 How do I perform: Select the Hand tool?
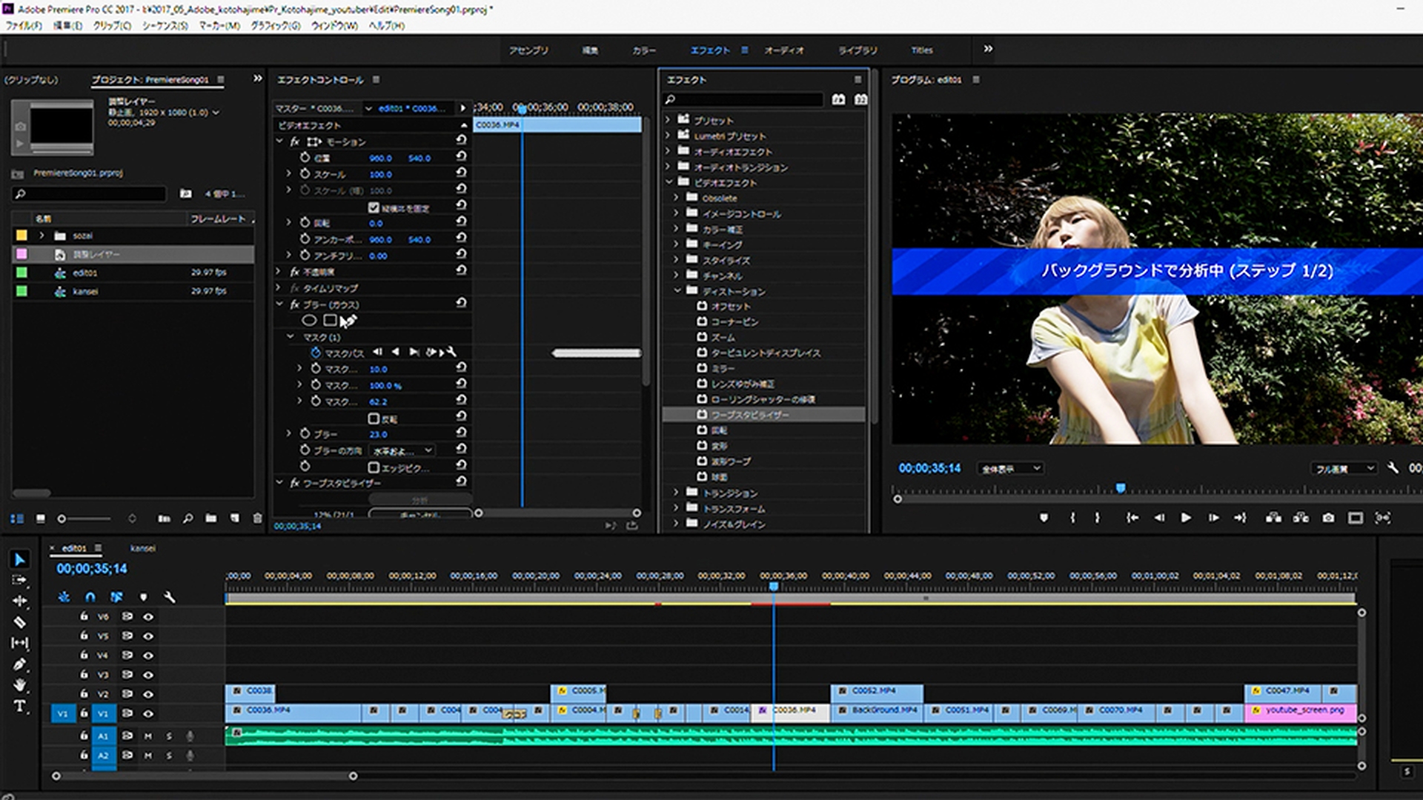coord(20,684)
